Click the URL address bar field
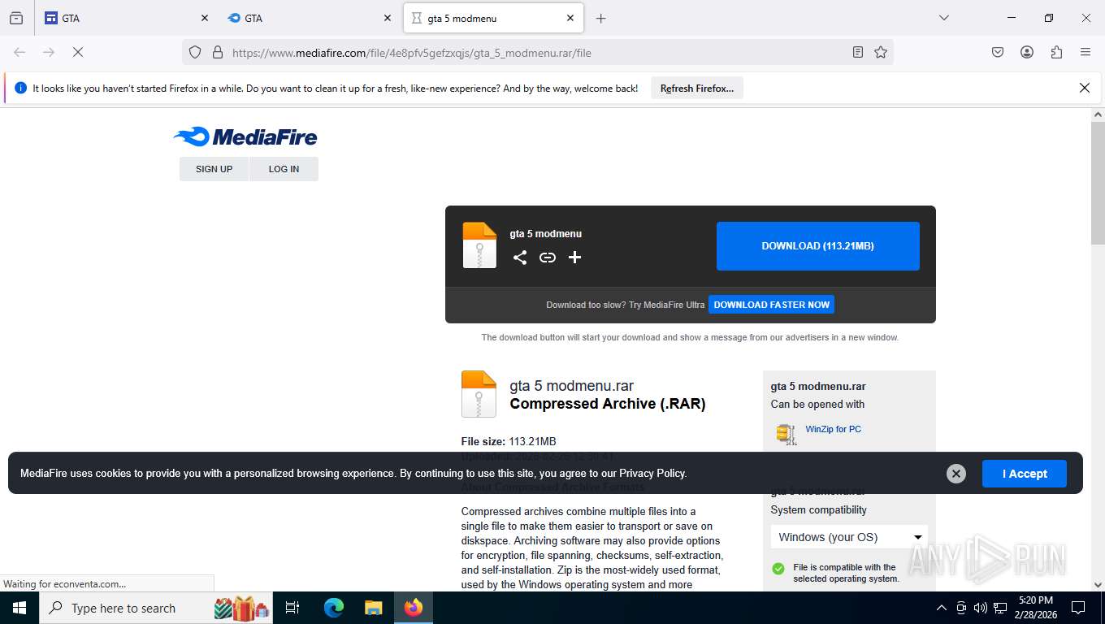The image size is (1105, 624). [536, 52]
